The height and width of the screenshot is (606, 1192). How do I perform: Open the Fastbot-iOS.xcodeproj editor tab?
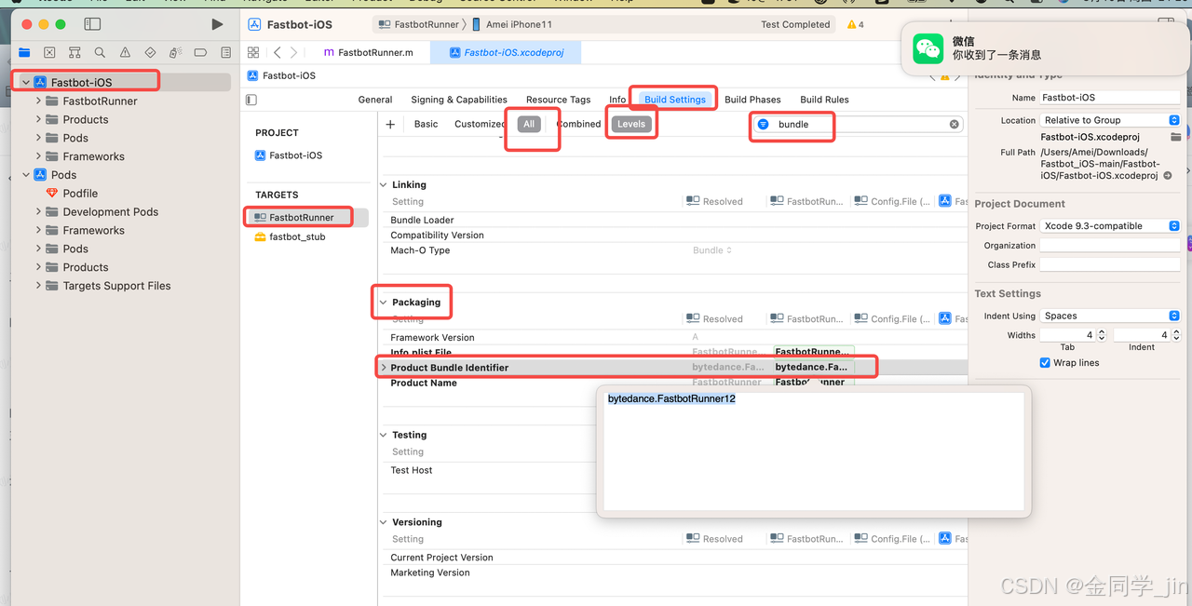(x=507, y=53)
